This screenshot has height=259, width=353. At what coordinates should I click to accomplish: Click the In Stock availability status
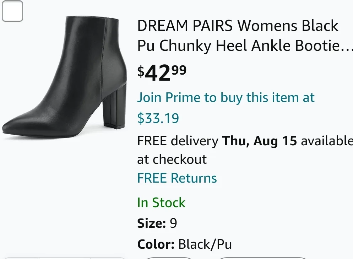[161, 203]
